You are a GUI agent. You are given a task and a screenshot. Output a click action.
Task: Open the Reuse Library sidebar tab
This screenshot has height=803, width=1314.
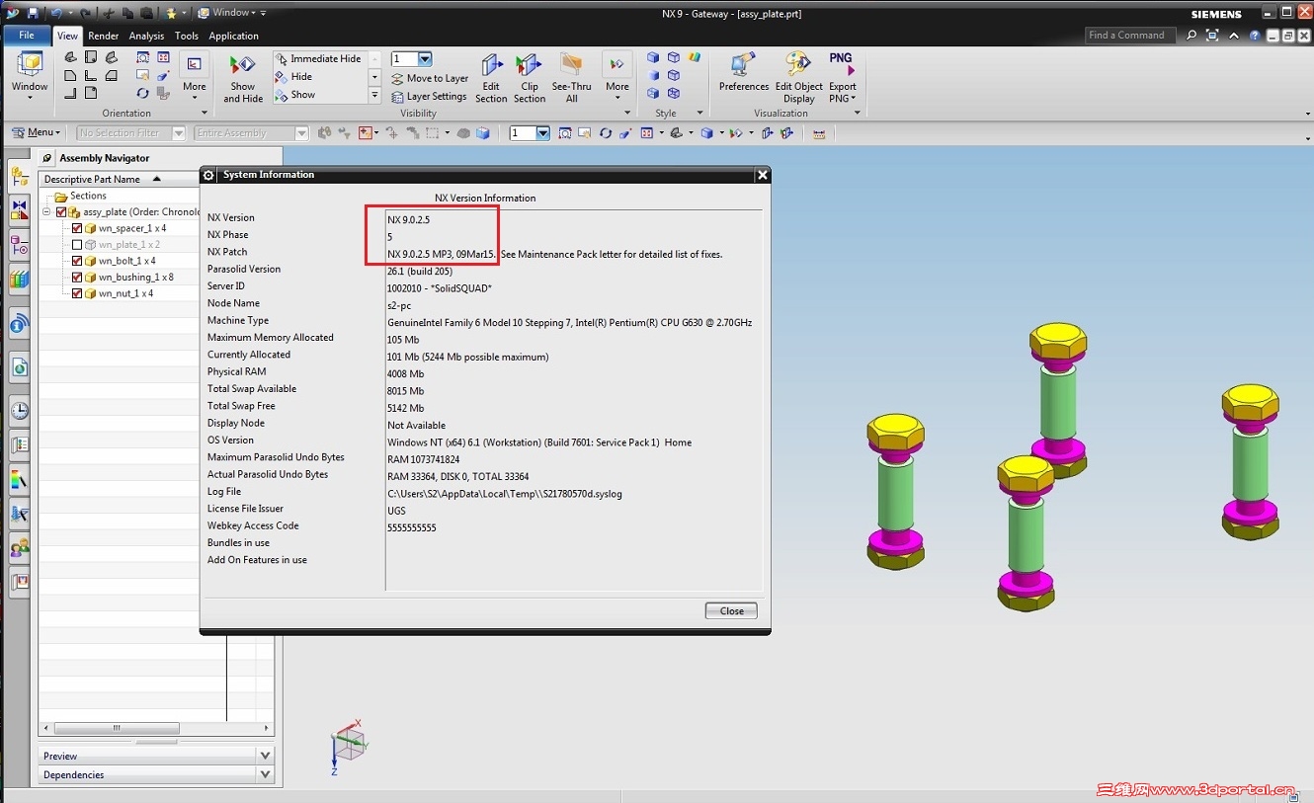coord(19,280)
